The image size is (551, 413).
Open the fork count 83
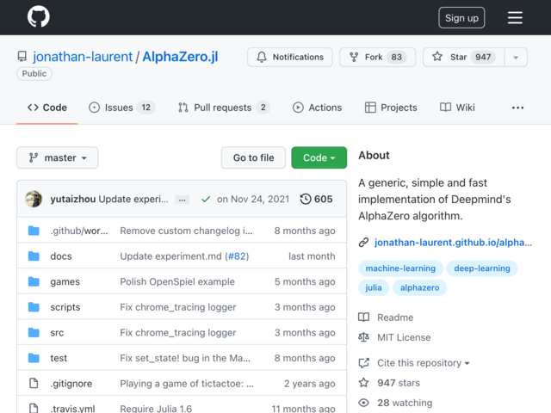(396, 57)
